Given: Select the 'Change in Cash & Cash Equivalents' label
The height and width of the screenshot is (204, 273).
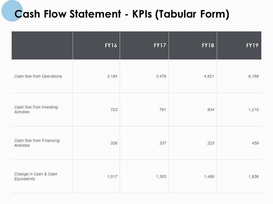Looking at the screenshot, I should [36, 176].
